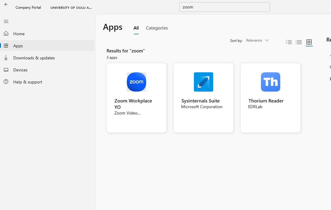Click the Apps grid icon in sidebar

click(6, 45)
